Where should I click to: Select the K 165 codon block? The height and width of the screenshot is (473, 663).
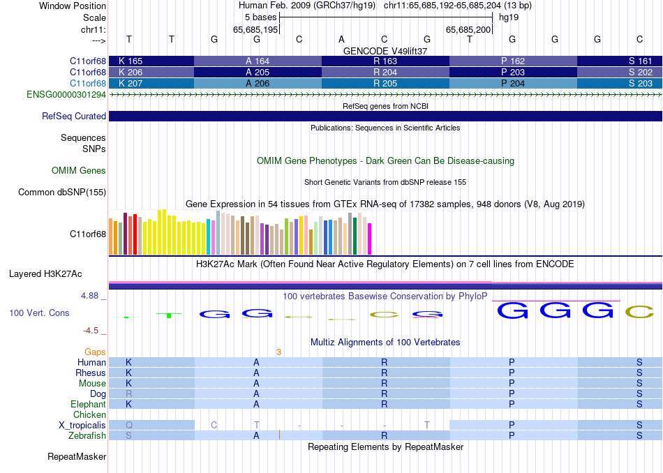click(151, 61)
